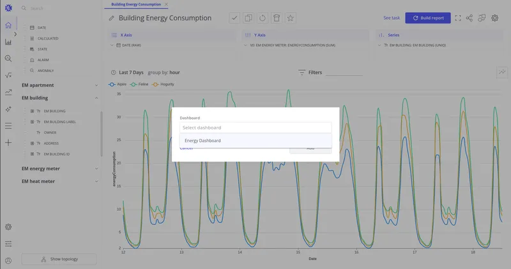Click the trash delete toolbar button
The height and width of the screenshot is (269, 511).
point(277,18)
